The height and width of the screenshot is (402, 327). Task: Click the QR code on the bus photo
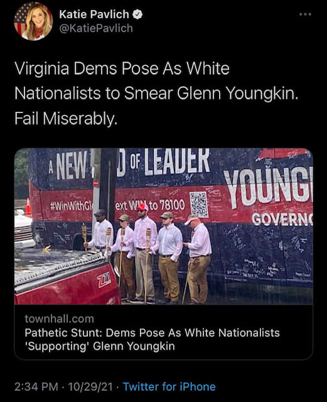click(x=198, y=204)
